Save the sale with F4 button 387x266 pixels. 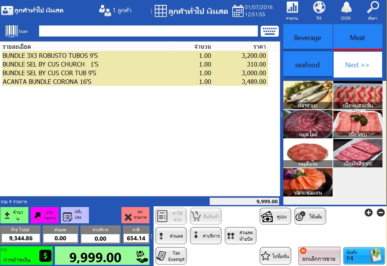point(364,256)
